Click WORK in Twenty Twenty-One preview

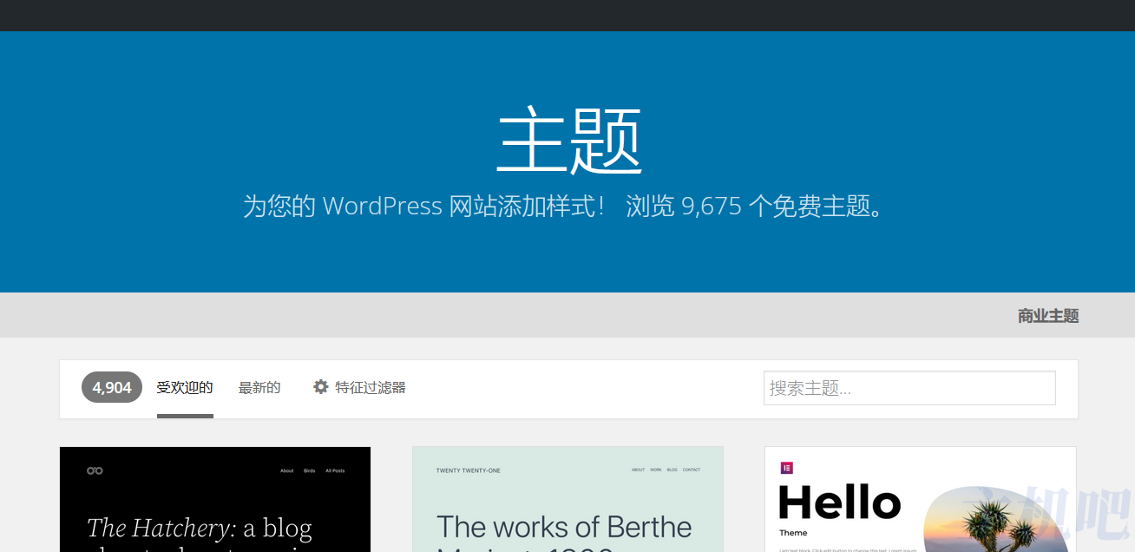[656, 470]
